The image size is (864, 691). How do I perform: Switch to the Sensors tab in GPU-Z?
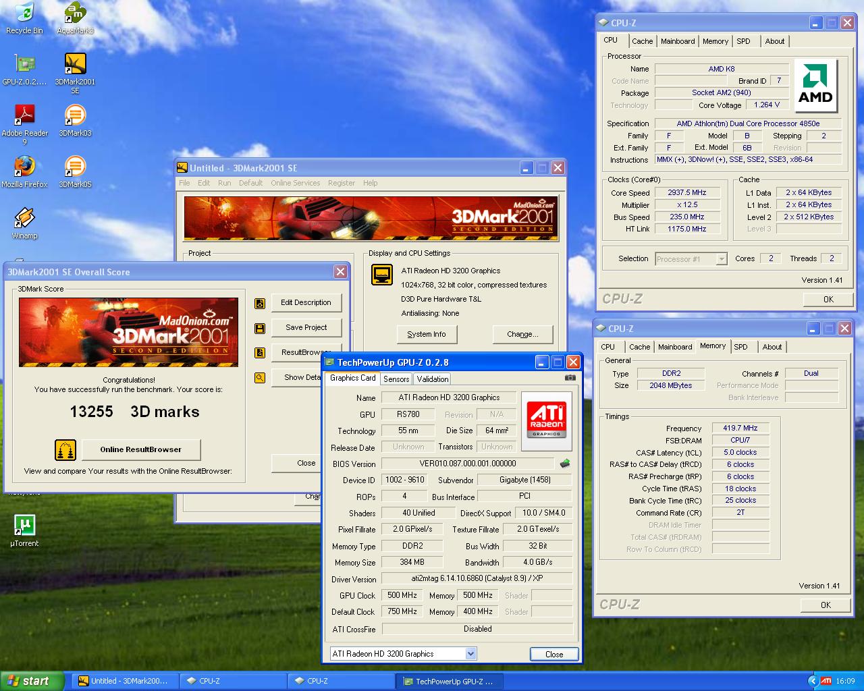click(396, 379)
